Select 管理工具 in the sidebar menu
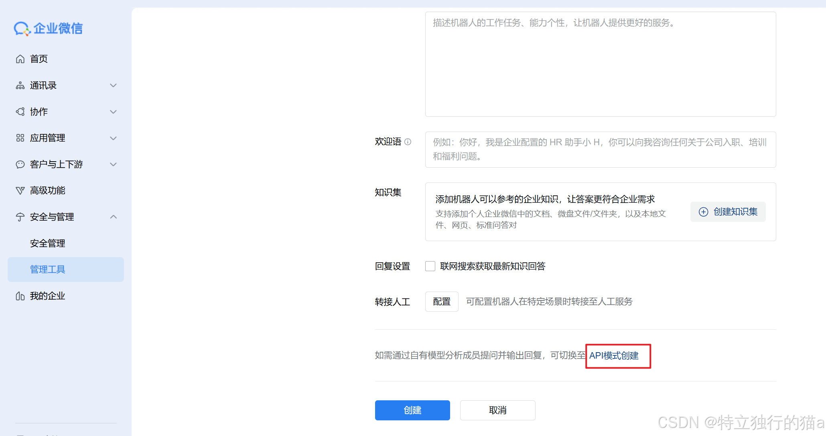Viewport: 826px width, 436px height. [x=47, y=269]
